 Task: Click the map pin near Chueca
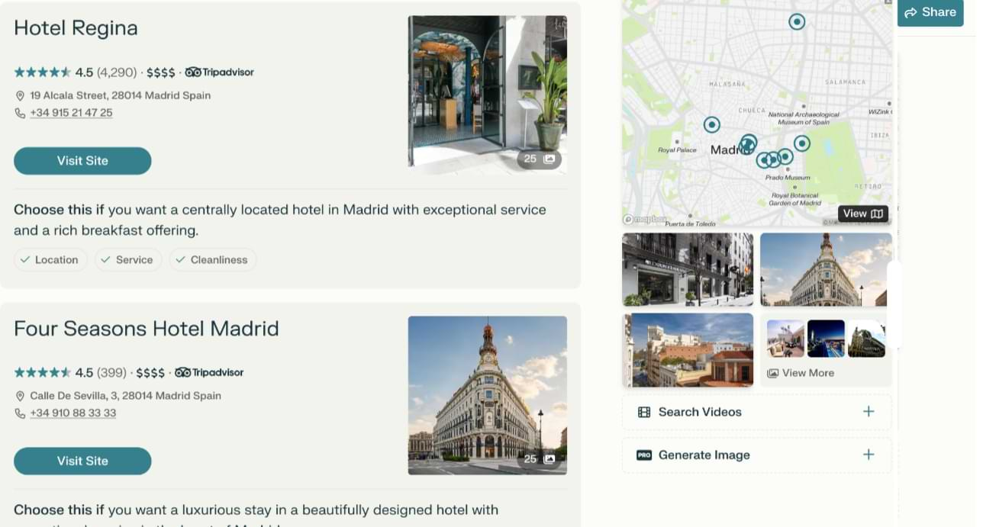pyautogui.click(x=711, y=124)
